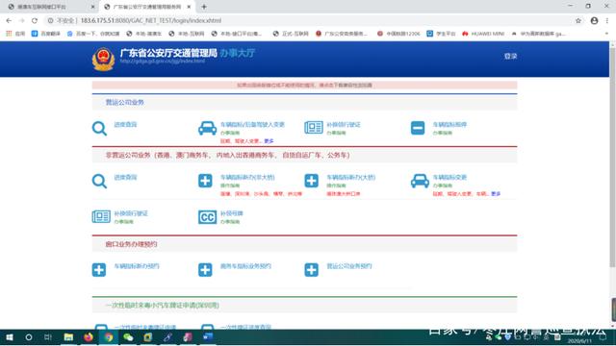The width and height of the screenshot is (616, 346).
Task: Click the magnifier icon in 非营运公司业务 section
Action: pos(99,182)
